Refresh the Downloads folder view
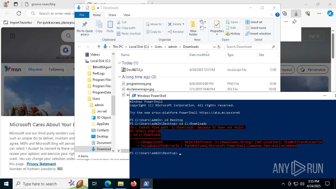The width and height of the screenshot is (336, 189). click(219, 47)
